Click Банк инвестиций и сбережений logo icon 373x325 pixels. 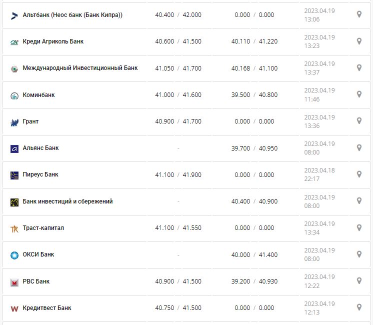pyautogui.click(x=14, y=202)
